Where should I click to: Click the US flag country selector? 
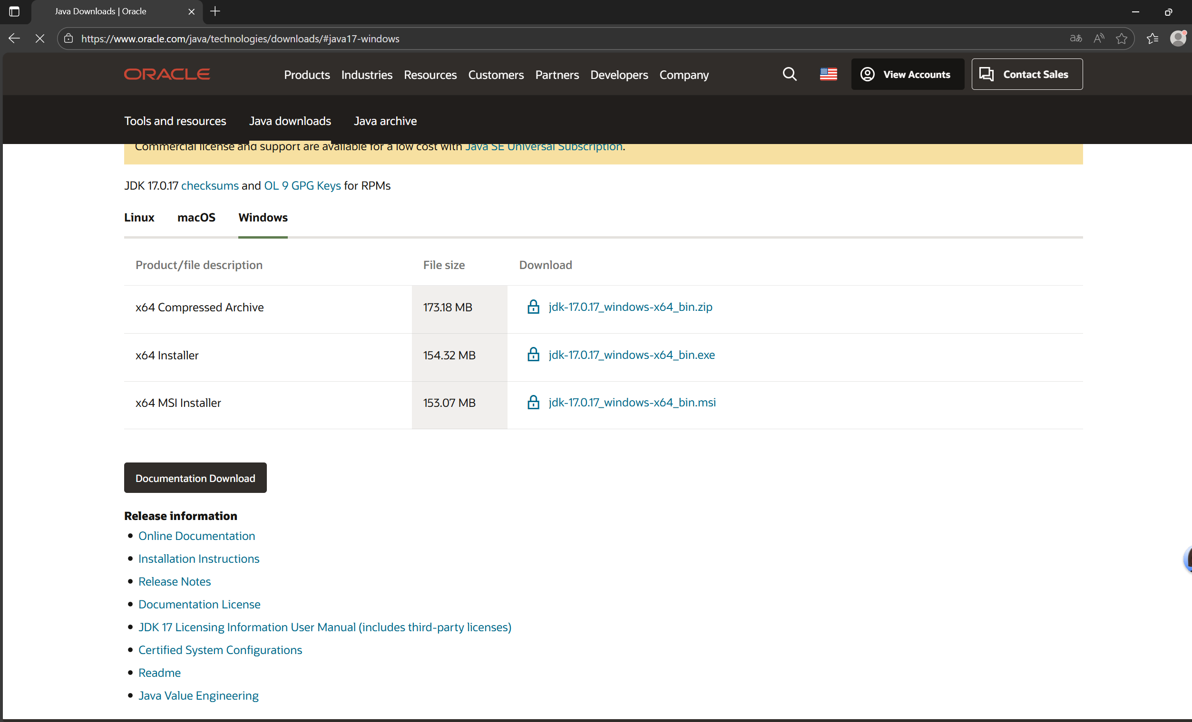click(x=828, y=75)
